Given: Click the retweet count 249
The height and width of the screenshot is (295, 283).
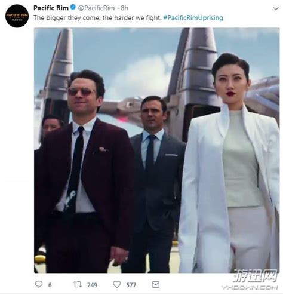Looking at the screenshot, I should 92,285.
